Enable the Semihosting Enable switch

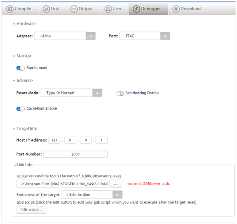pos(120,93)
